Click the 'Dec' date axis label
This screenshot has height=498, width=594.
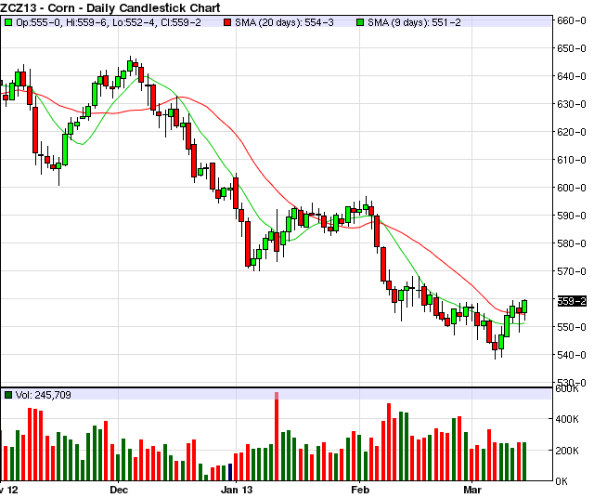pyautogui.click(x=119, y=490)
